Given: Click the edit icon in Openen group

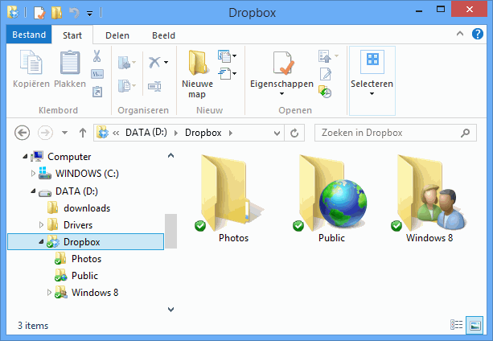Looking at the screenshot, I should pos(326,74).
